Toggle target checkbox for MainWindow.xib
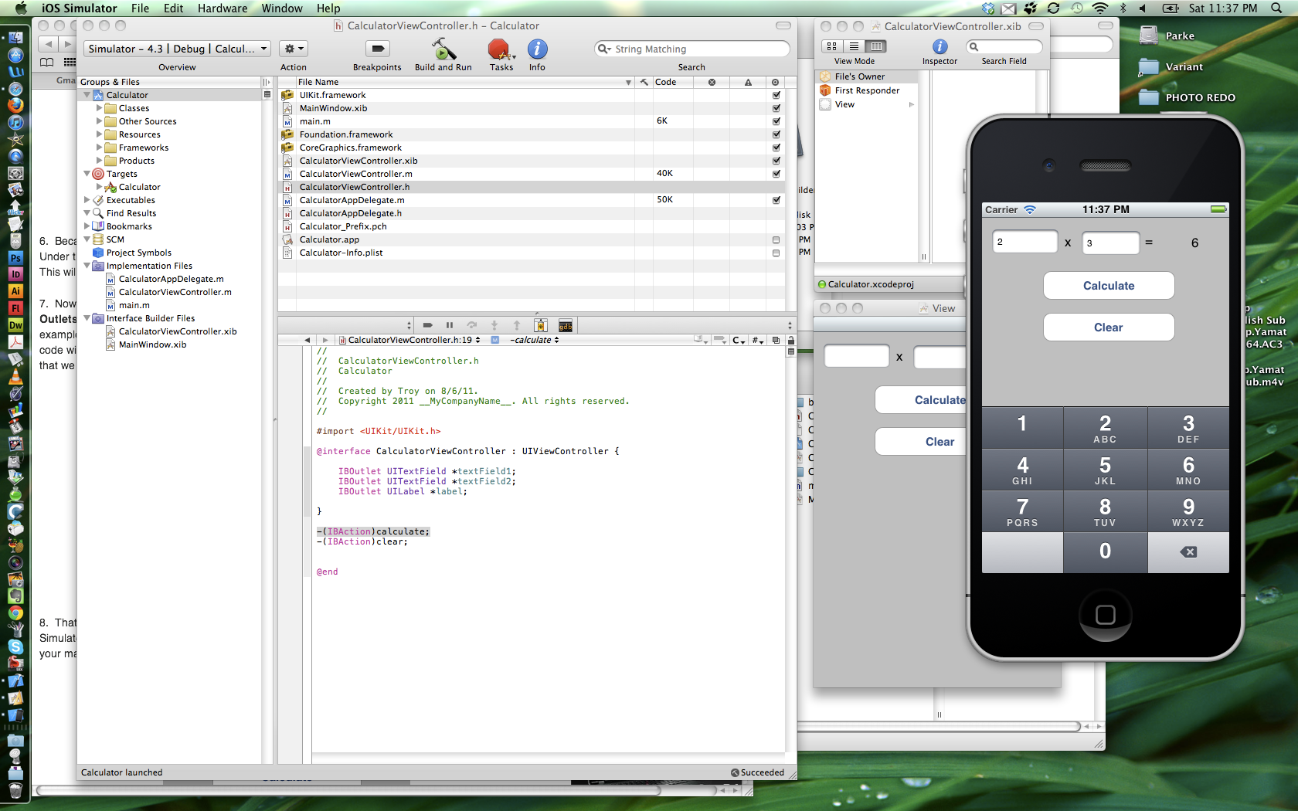 (776, 108)
